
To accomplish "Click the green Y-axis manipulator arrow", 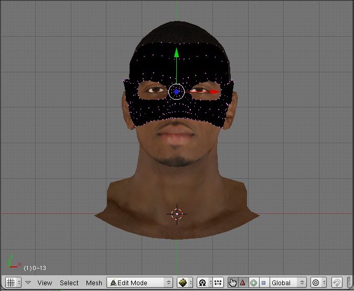I will (x=177, y=53).
